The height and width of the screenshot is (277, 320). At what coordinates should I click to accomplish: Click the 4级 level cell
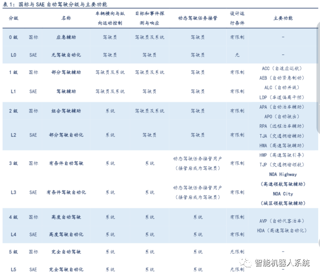point(13,217)
